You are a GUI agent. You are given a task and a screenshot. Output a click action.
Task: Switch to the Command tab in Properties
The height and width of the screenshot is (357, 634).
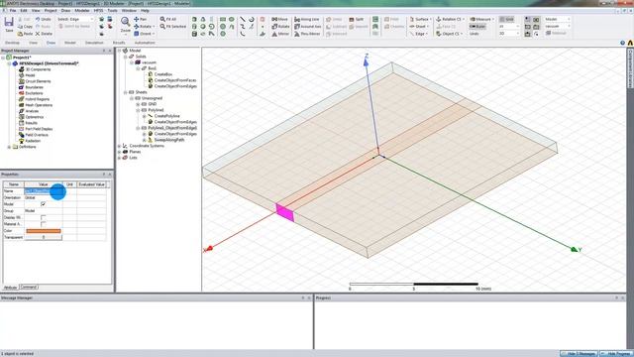pos(29,287)
